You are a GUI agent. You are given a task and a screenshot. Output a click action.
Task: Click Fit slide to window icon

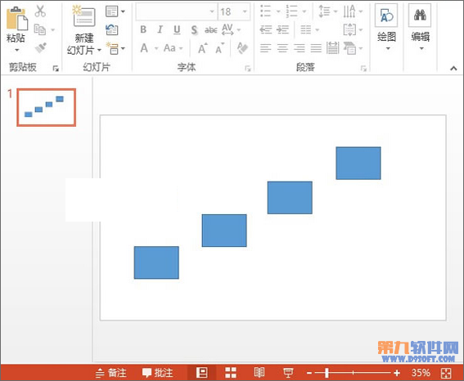pos(446,373)
